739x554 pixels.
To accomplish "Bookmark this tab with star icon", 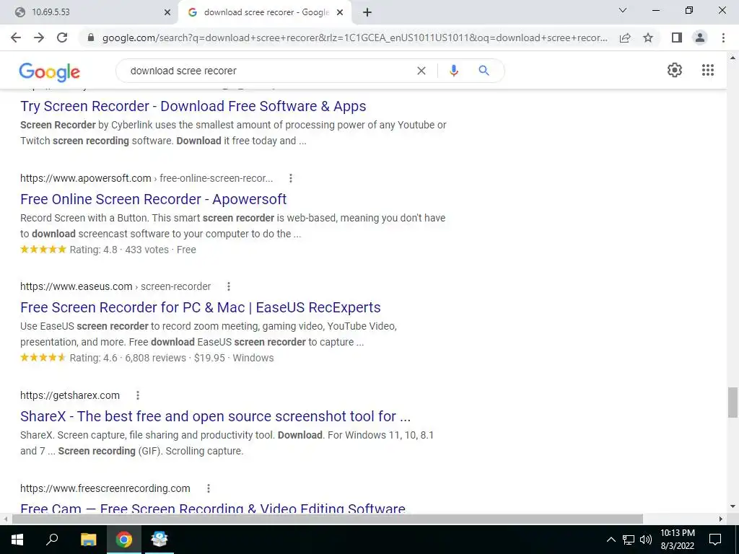I will click(648, 38).
